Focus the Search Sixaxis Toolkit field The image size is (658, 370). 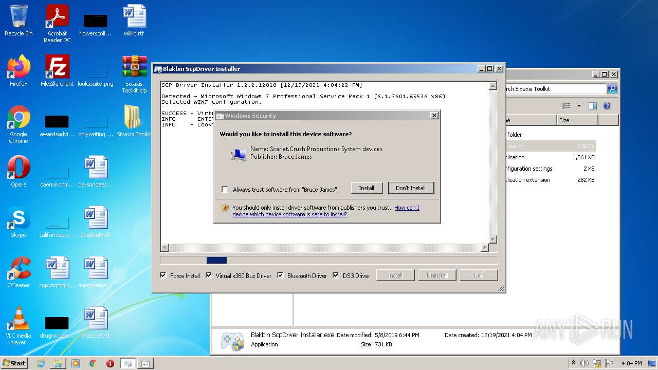[556, 89]
